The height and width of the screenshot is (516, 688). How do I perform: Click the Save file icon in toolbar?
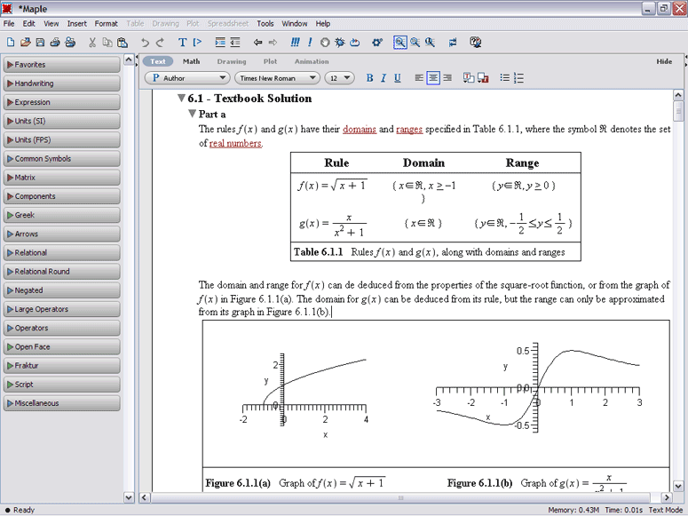click(x=40, y=42)
